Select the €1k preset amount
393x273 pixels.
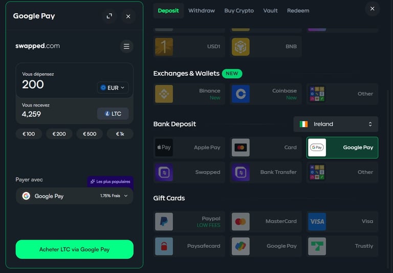(x=120, y=134)
